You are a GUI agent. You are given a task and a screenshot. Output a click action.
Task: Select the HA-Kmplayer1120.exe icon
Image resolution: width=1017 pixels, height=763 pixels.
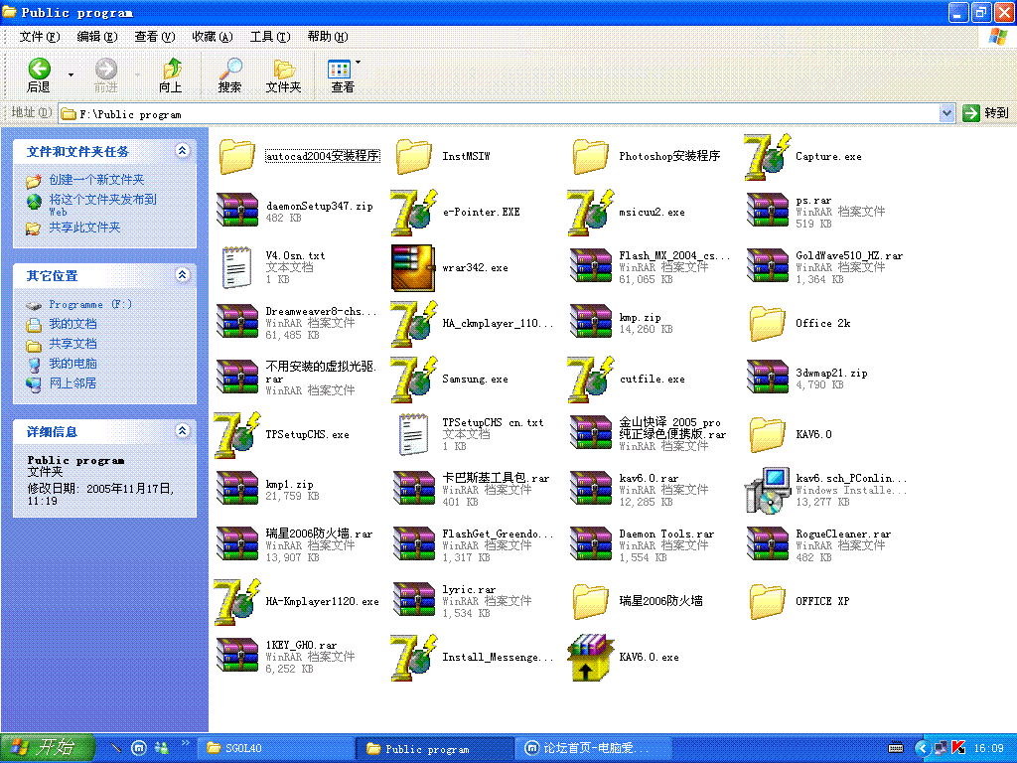tap(236, 602)
